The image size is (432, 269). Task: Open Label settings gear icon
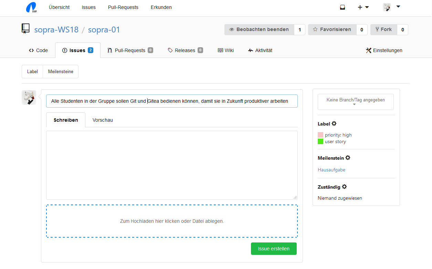334,124
